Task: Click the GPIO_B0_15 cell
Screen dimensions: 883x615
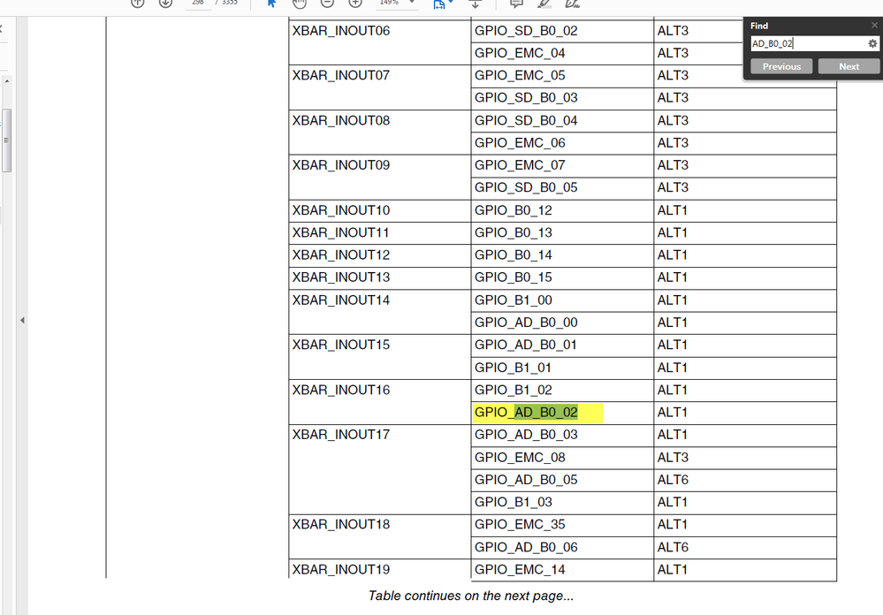Action: [x=562, y=278]
